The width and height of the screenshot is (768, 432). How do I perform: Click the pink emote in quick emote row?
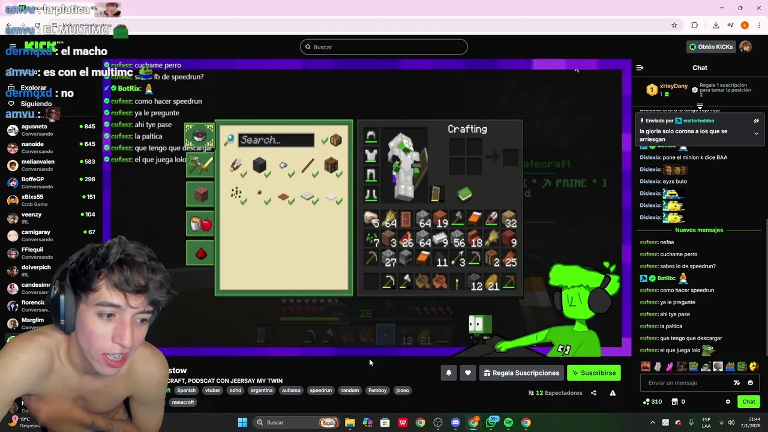670,367
